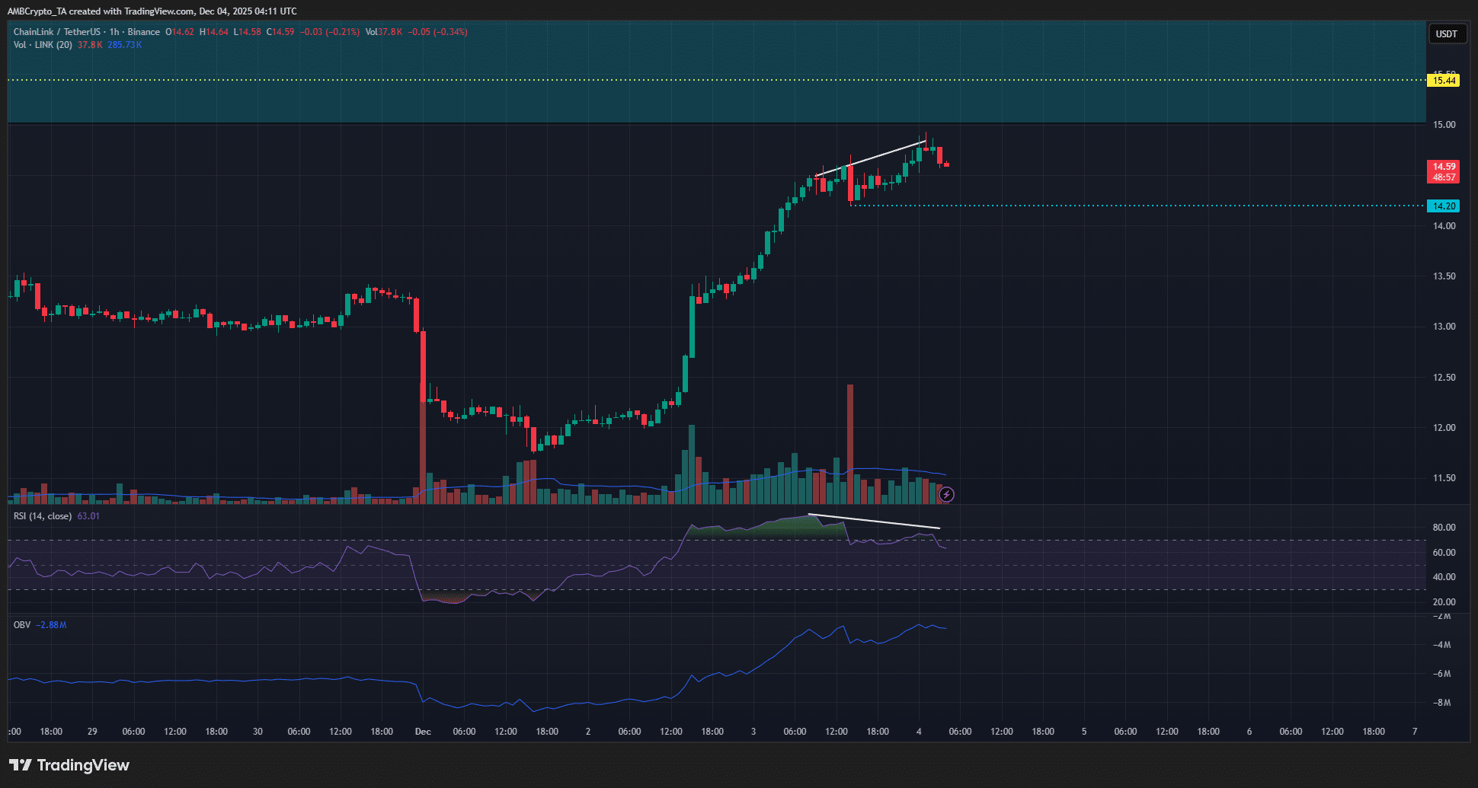
Task: Click the blue OBV line's value -2.88M
Action: click(53, 625)
